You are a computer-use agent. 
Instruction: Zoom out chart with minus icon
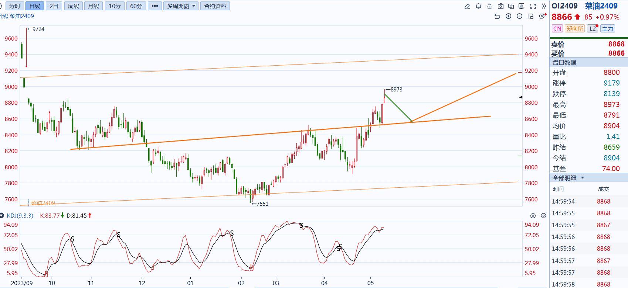pyautogui.click(x=519, y=16)
